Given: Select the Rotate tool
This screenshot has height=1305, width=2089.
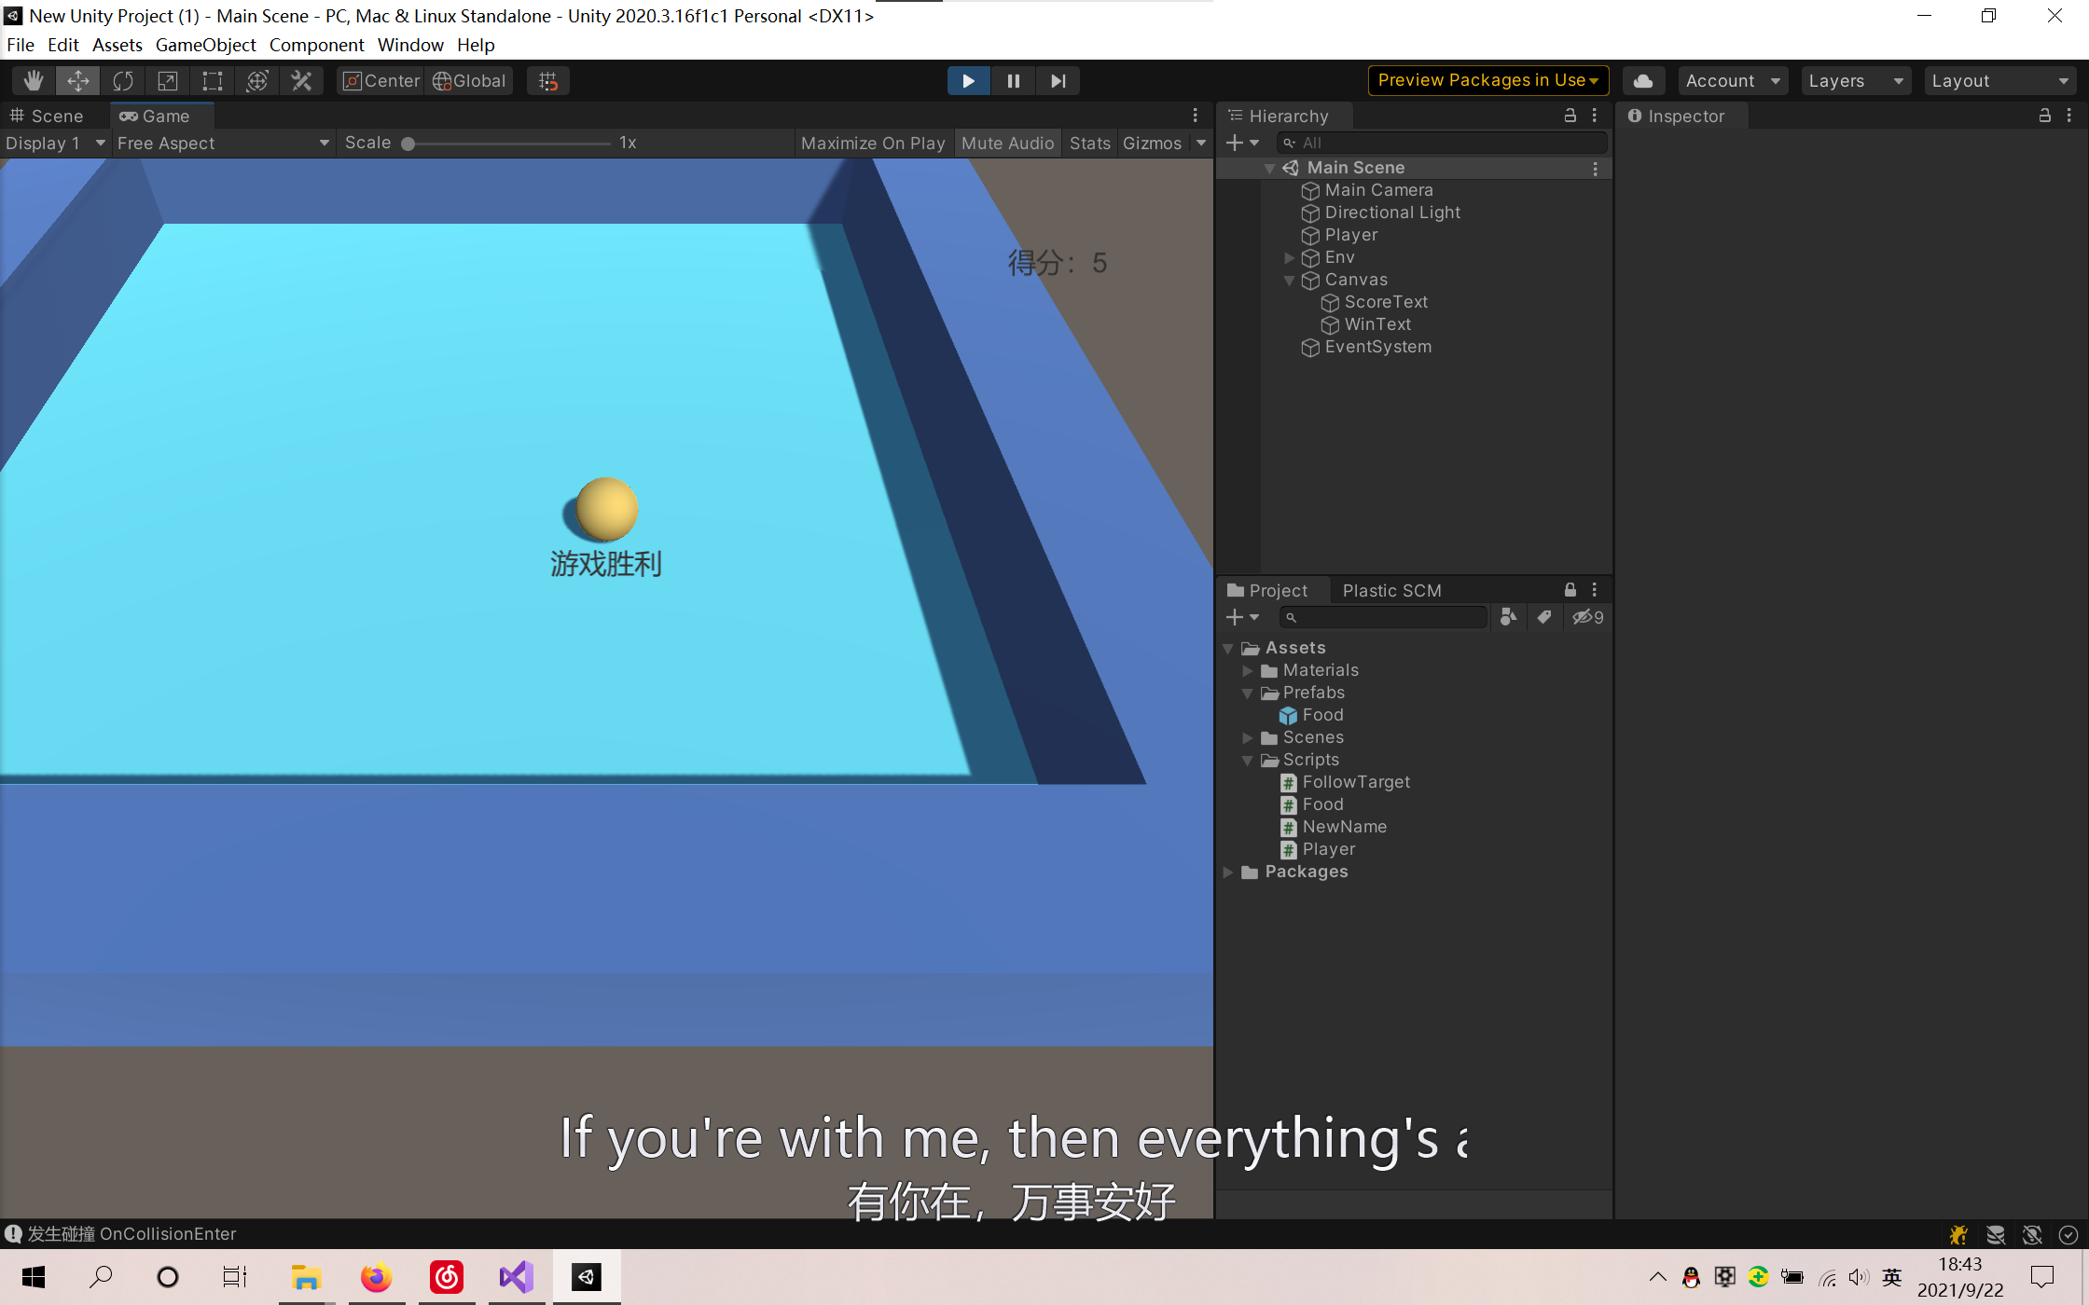Looking at the screenshot, I should pos(123,81).
